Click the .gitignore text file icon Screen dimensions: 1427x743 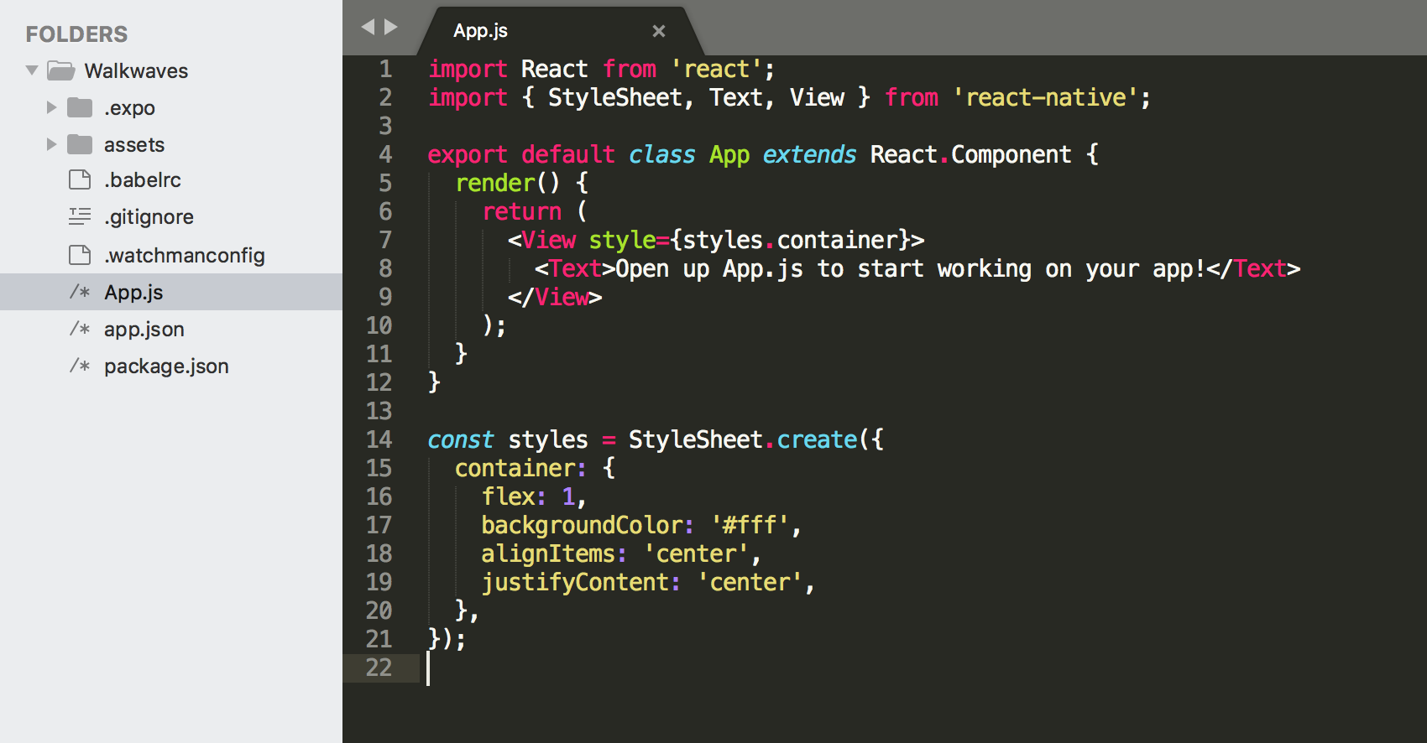pyautogui.click(x=80, y=216)
